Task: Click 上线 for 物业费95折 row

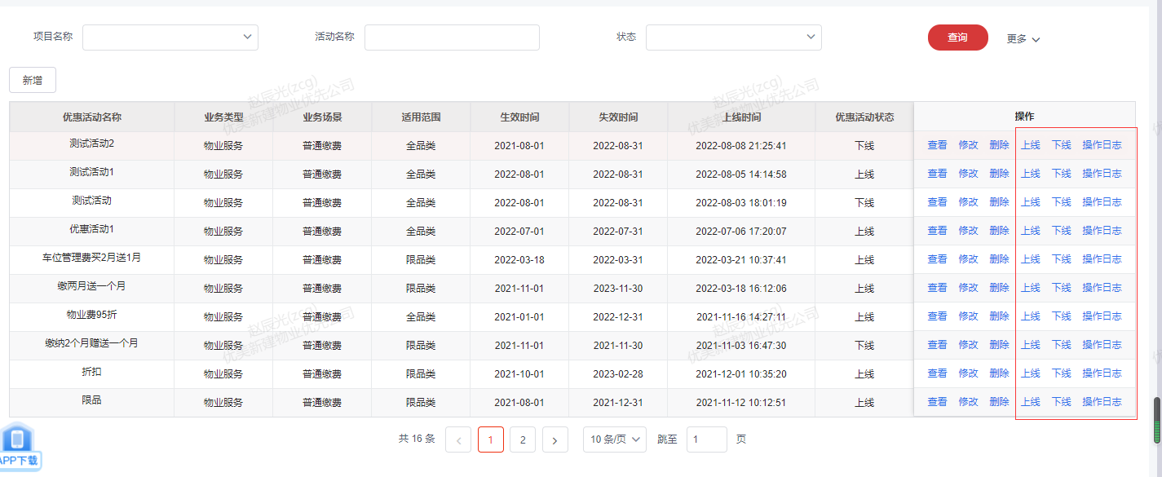Action: (1031, 316)
